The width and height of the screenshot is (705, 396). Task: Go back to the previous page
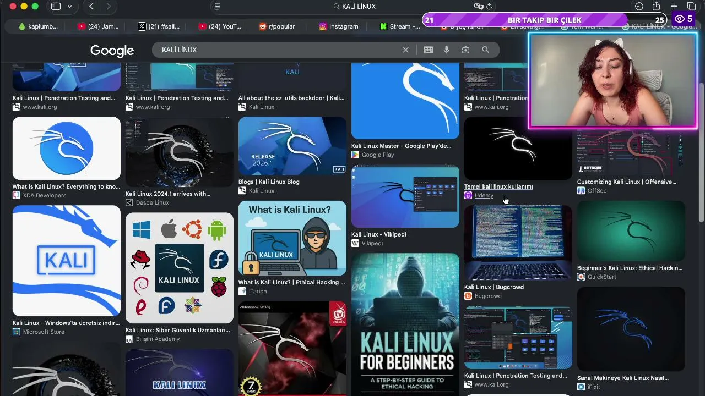click(x=91, y=7)
